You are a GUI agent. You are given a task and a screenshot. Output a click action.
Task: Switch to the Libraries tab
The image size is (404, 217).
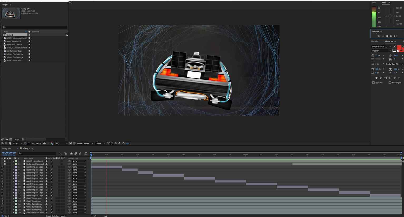tap(375, 41)
